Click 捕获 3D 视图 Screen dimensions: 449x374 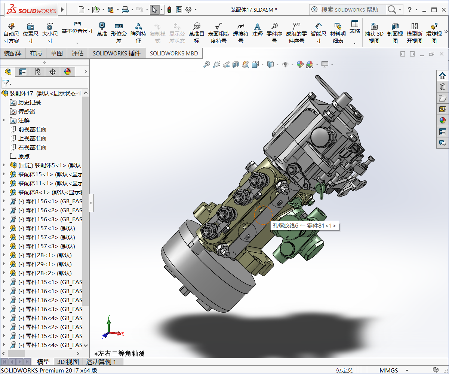pos(374,33)
